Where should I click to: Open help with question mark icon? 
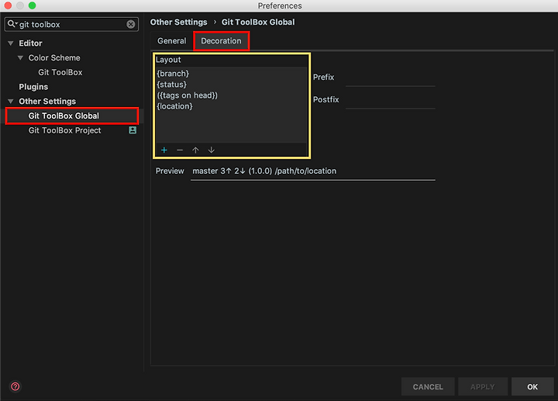(15, 386)
